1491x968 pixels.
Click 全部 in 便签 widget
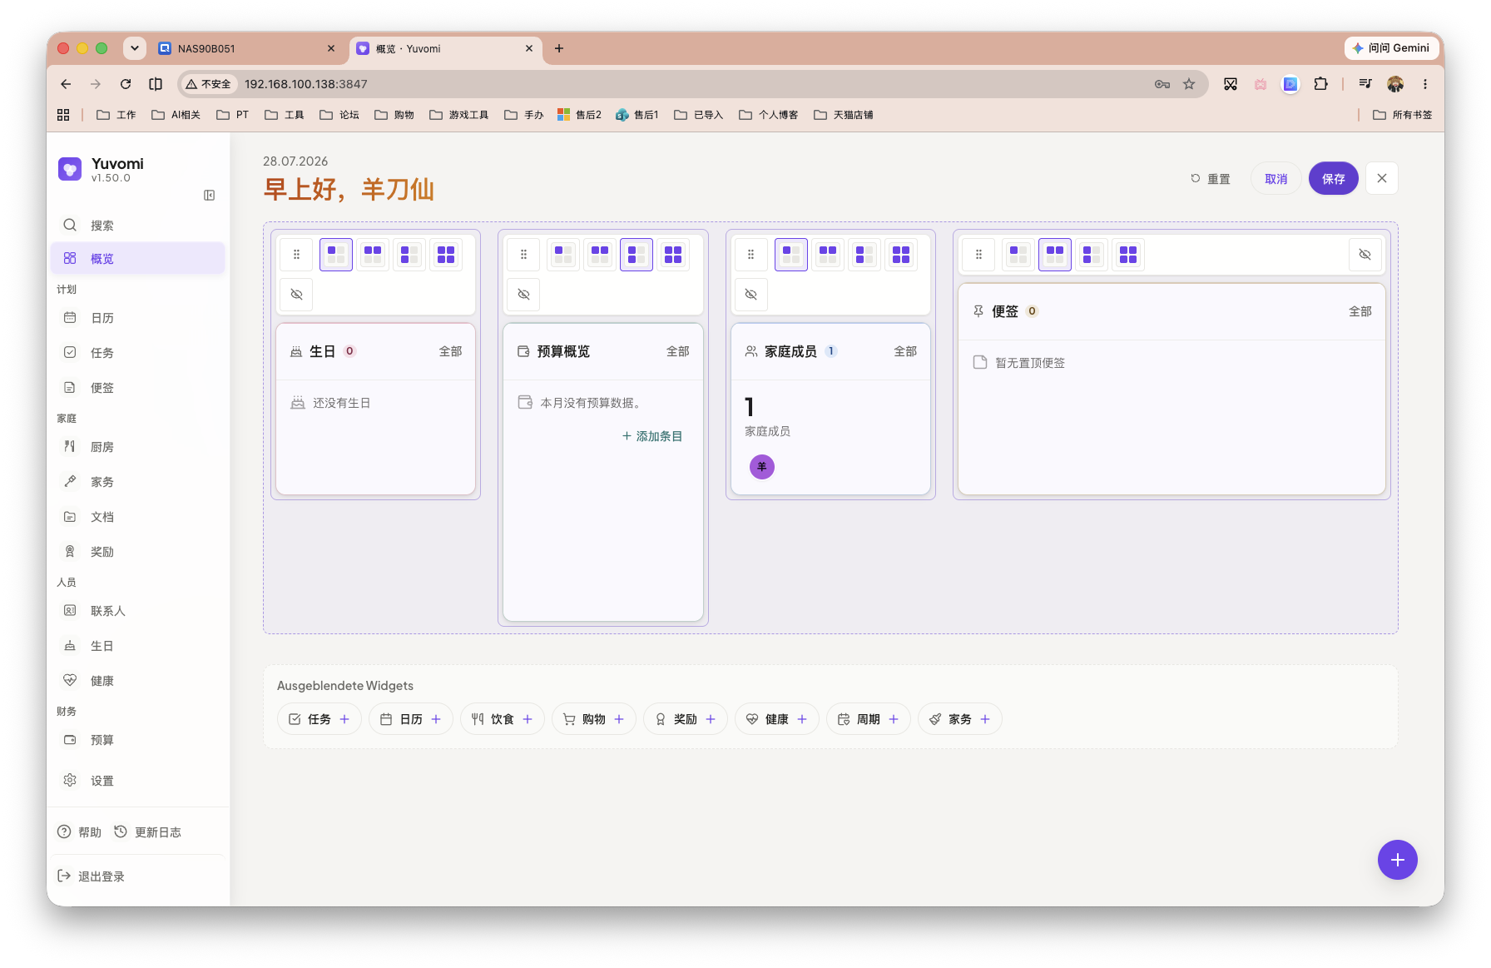pyautogui.click(x=1360, y=311)
